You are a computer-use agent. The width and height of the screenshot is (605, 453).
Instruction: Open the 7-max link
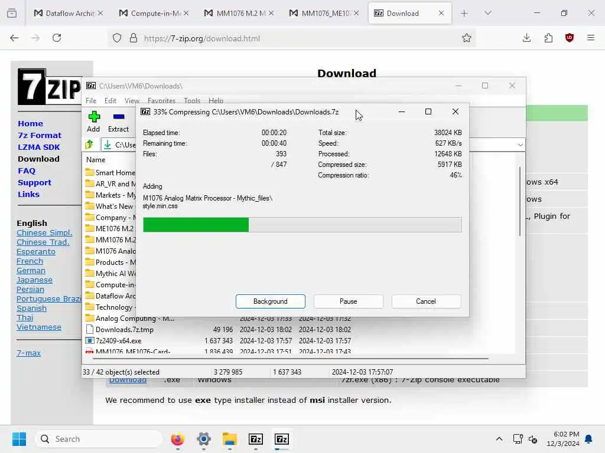pyautogui.click(x=28, y=353)
